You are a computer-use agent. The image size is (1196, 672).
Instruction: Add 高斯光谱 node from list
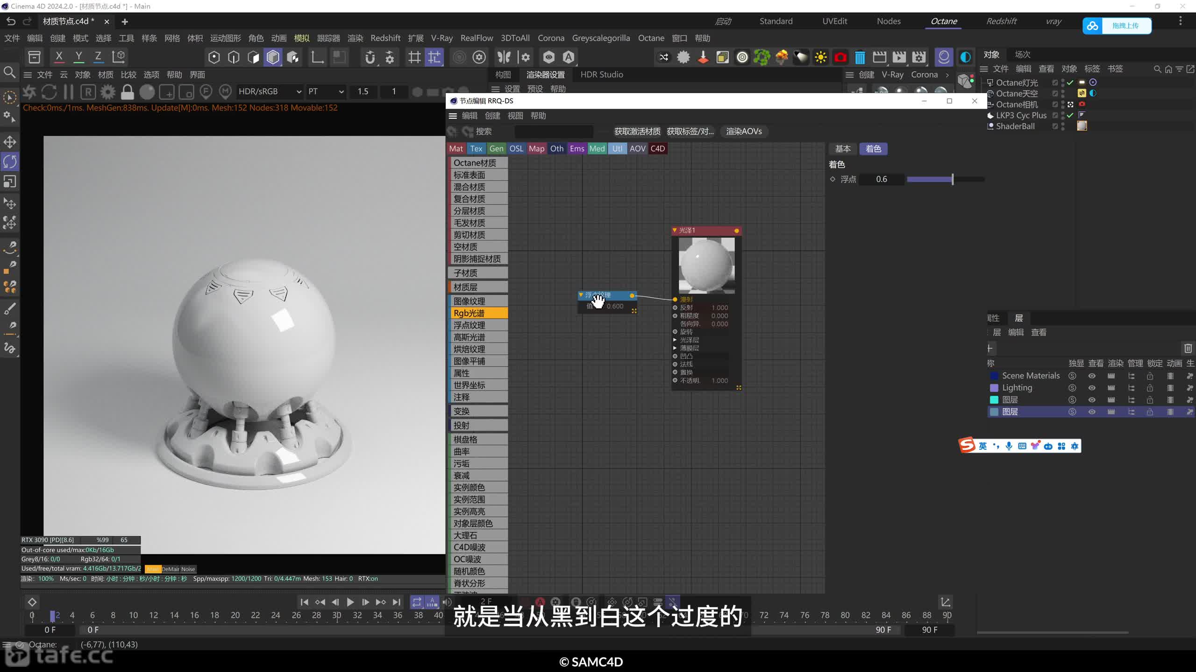(478, 337)
